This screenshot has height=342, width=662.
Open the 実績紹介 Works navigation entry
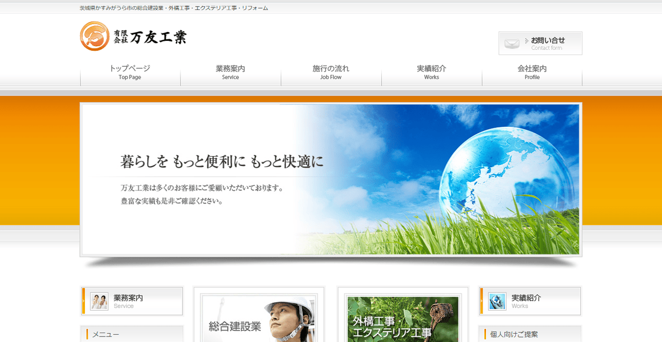click(431, 72)
